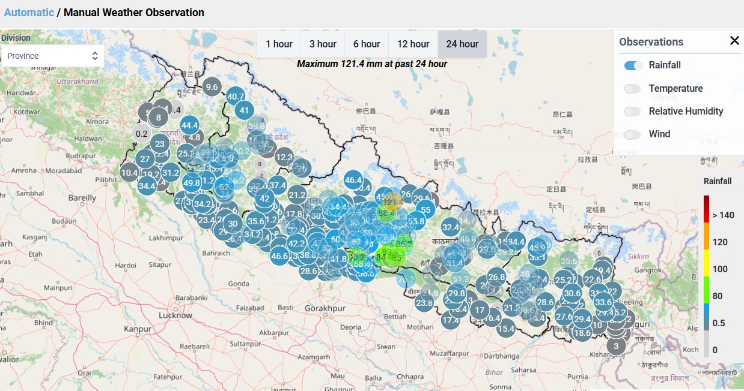Screen dimensions: 744x391
Task: Select the 46.4 station marker
Action: [x=353, y=180]
